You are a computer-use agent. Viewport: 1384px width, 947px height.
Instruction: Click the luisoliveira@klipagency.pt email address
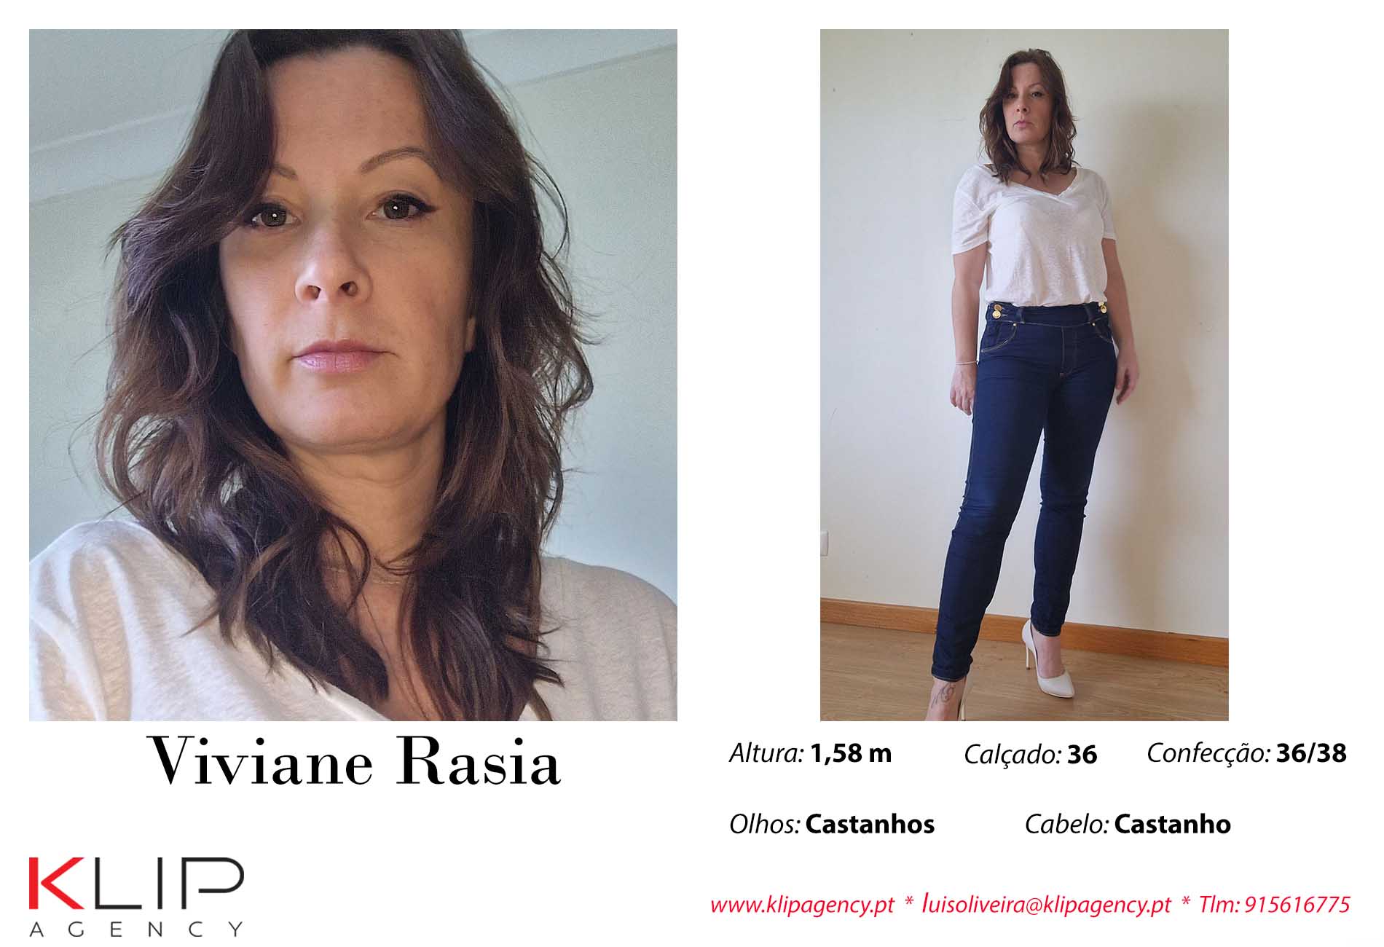(1046, 905)
